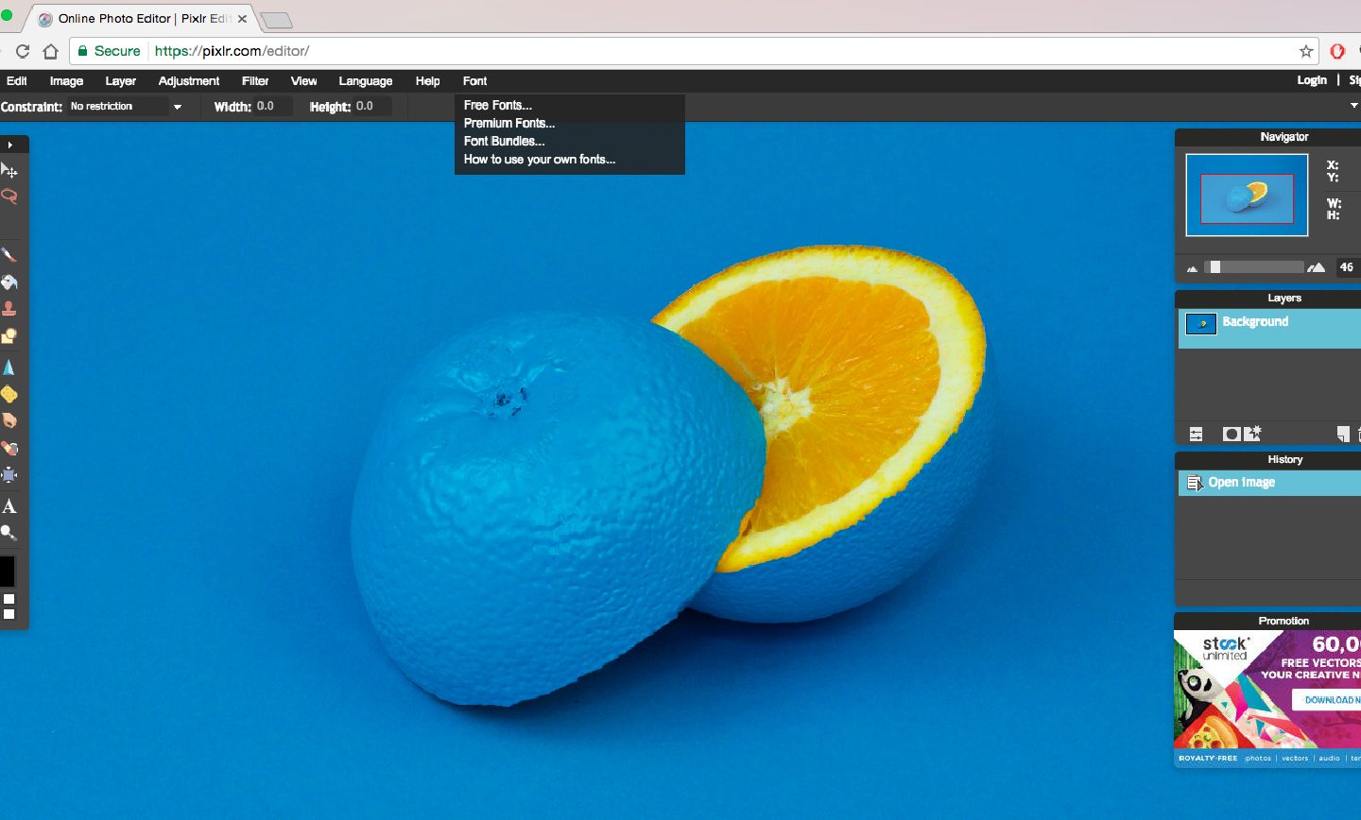This screenshot has height=820, width=1361.
Task: Click the zoom value 46 field
Action: coord(1347,267)
